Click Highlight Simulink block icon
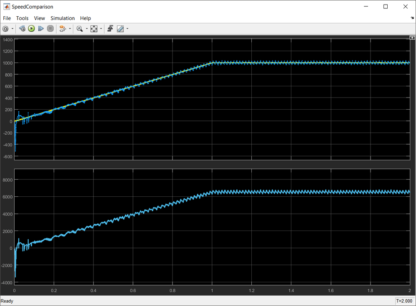This screenshot has height=306, width=416. (63, 29)
